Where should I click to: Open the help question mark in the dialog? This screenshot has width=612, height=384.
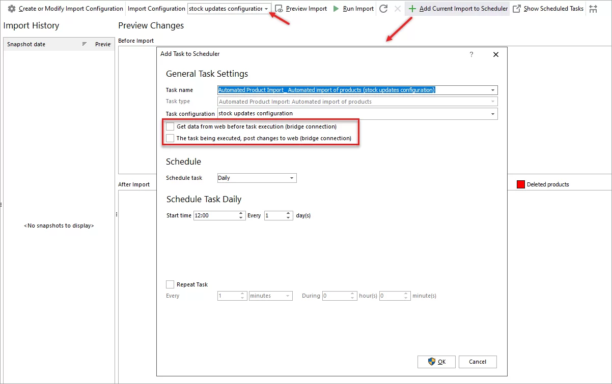[x=471, y=54]
